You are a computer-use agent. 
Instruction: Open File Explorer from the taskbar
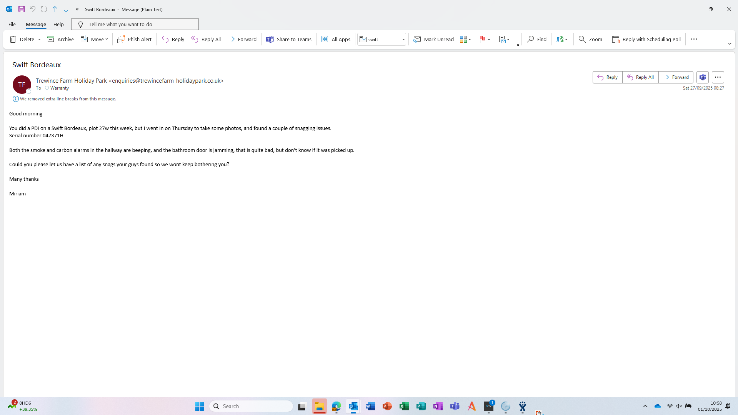(x=320, y=406)
